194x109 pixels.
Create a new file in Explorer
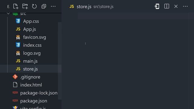coord(16,6)
